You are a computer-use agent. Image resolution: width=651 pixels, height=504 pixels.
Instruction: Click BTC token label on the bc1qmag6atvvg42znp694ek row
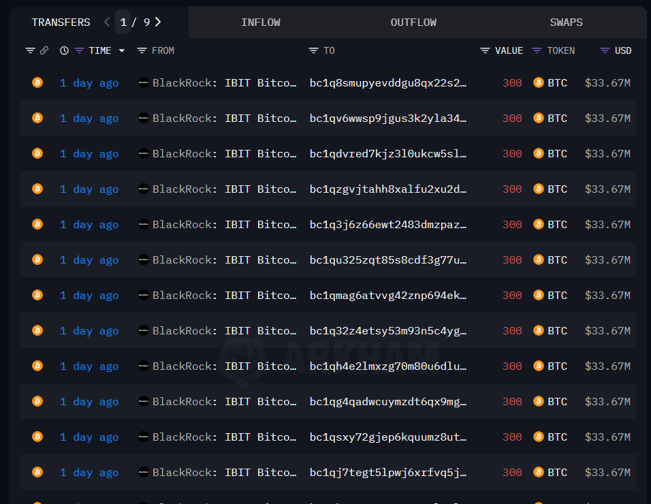[558, 295]
